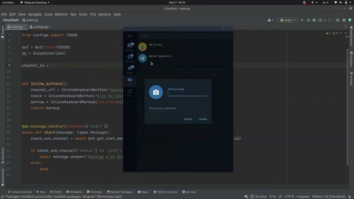
Task: Open Bookmarks tool window on left strip
Action: click(x=2, y=177)
